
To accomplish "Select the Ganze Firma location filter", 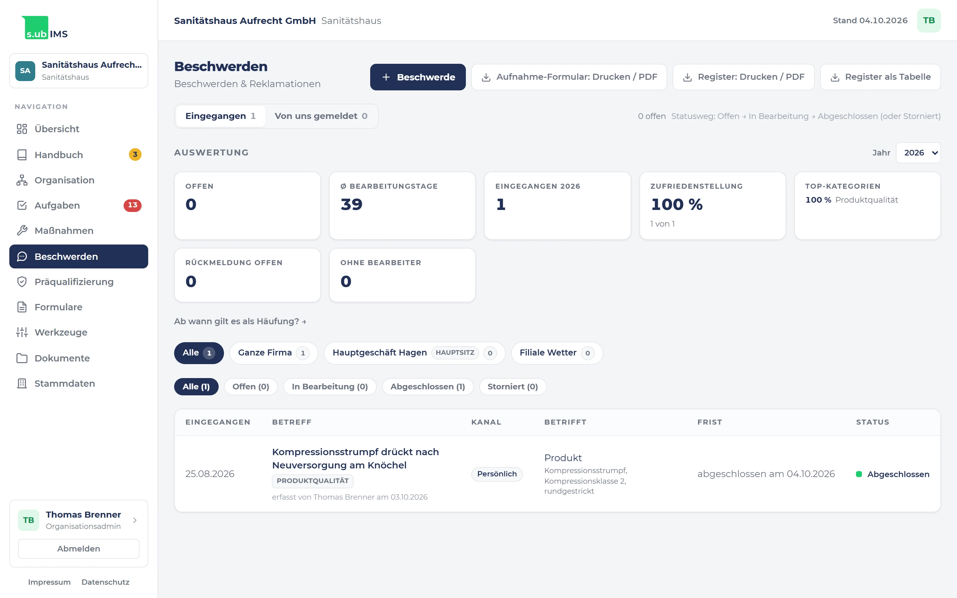I will (x=274, y=353).
